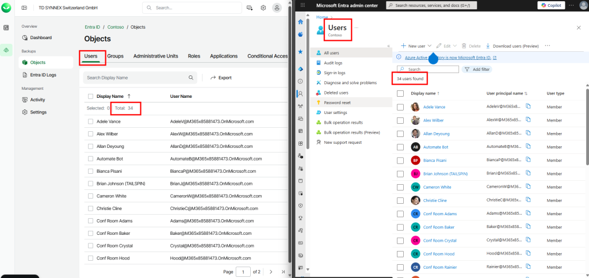This screenshot has width=589, height=278.
Task: Switch to the Groups tab
Action: pos(115,56)
